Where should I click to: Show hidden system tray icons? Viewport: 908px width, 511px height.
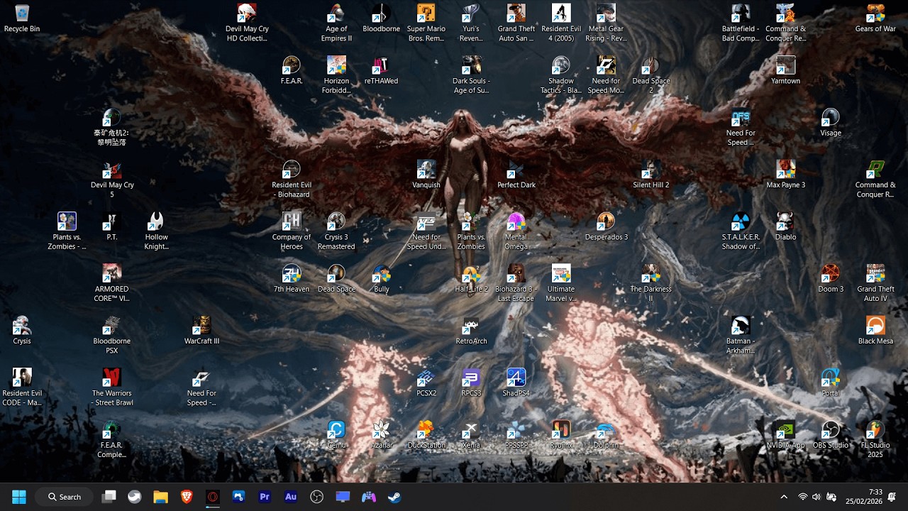pyautogui.click(x=784, y=497)
